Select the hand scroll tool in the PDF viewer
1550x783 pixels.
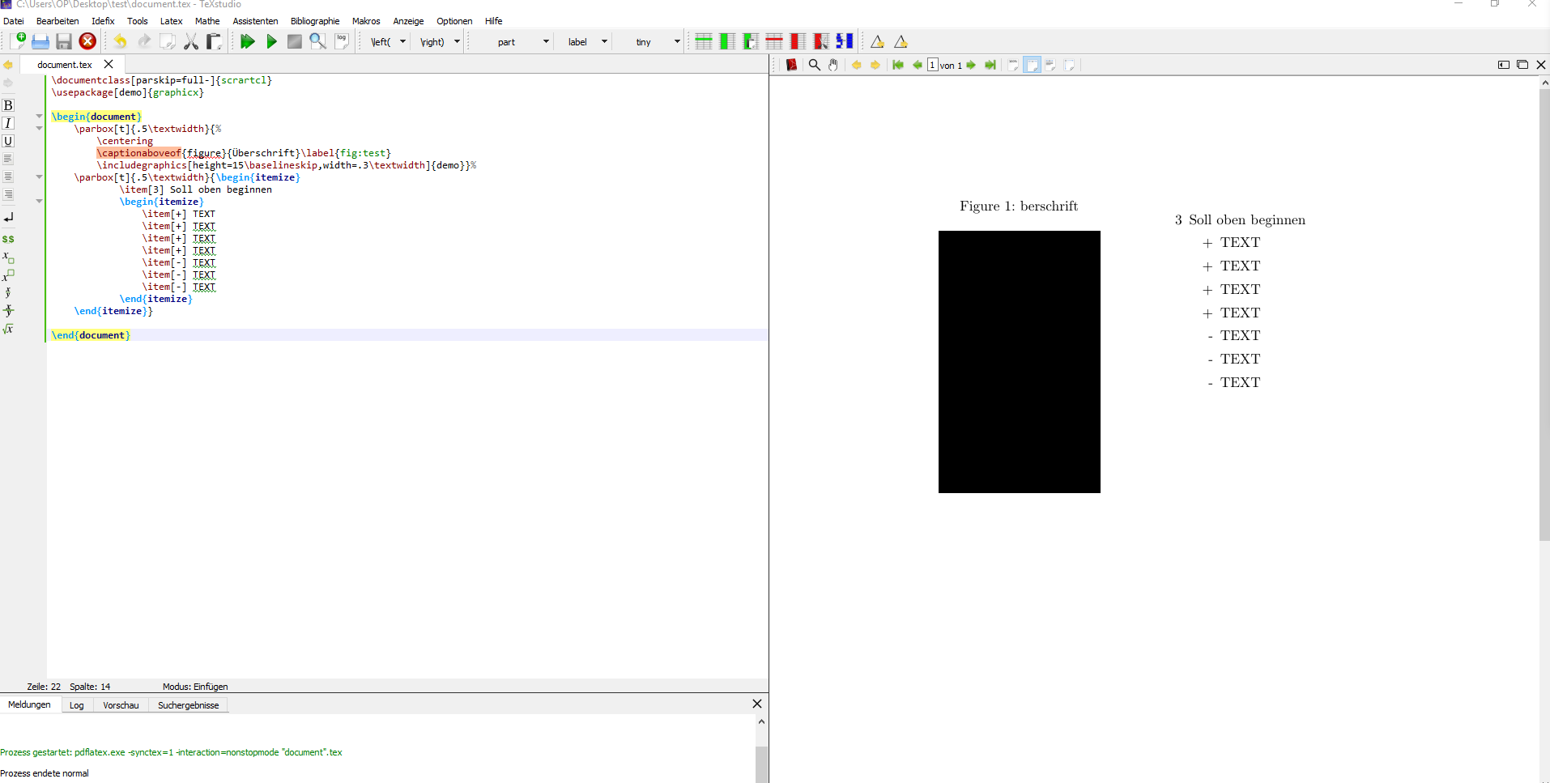[x=833, y=65]
